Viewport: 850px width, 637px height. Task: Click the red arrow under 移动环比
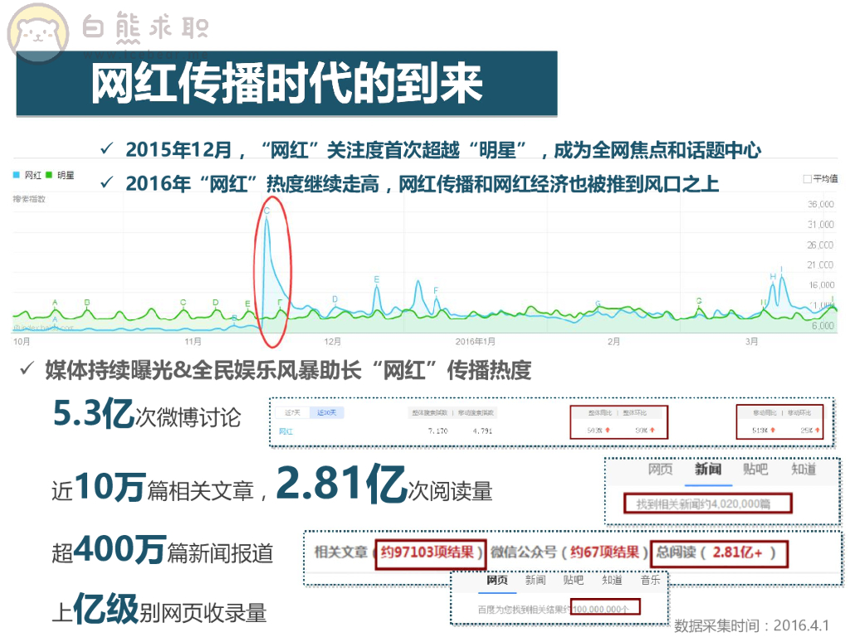pyautogui.click(x=817, y=430)
